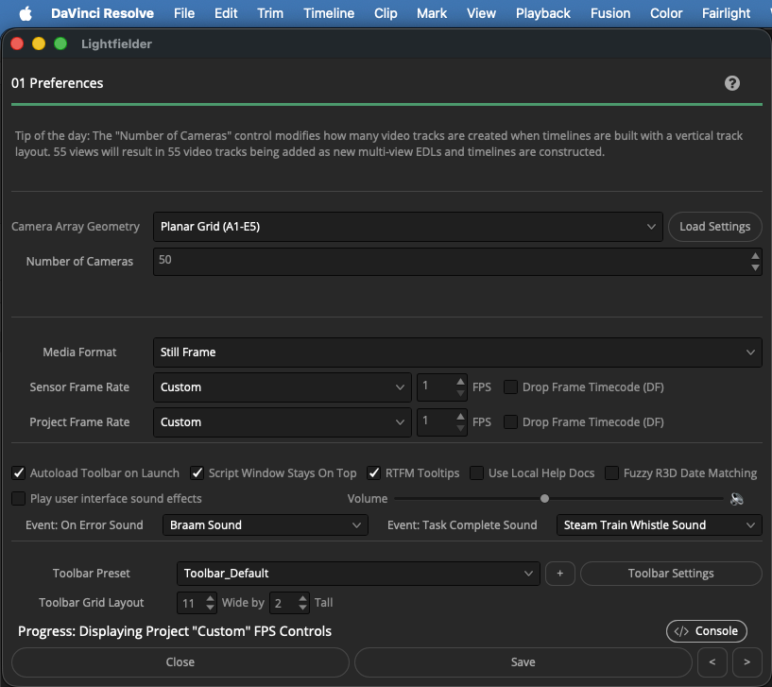Click the volume speaker icon
This screenshot has height=687, width=772.
coord(736,499)
